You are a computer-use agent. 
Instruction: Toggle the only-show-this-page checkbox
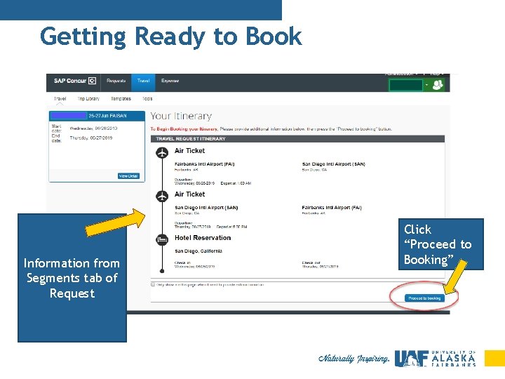[x=153, y=284]
